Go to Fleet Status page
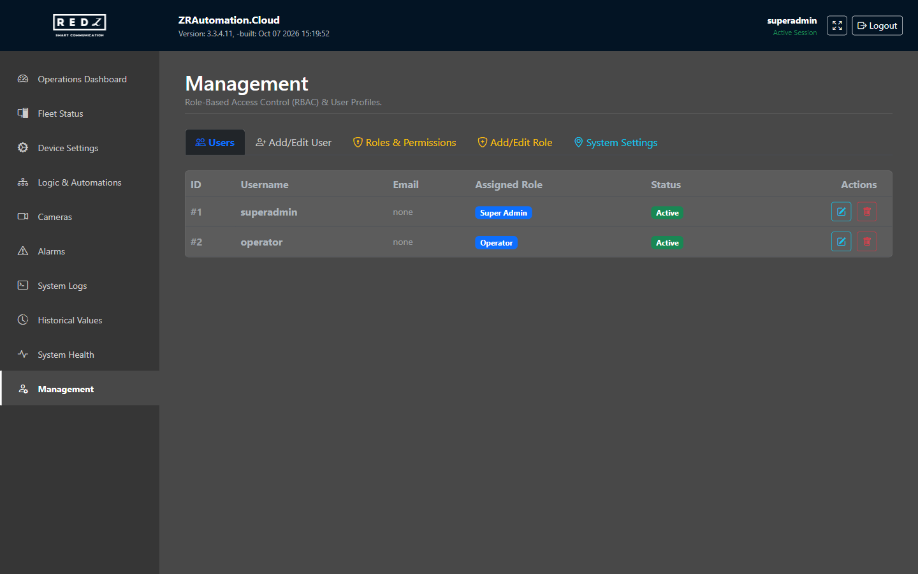Image resolution: width=918 pixels, height=574 pixels. pyautogui.click(x=80, y=114)
